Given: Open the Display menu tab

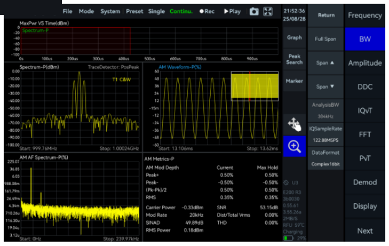Looking at the screenshot, I should click(365, 206).
